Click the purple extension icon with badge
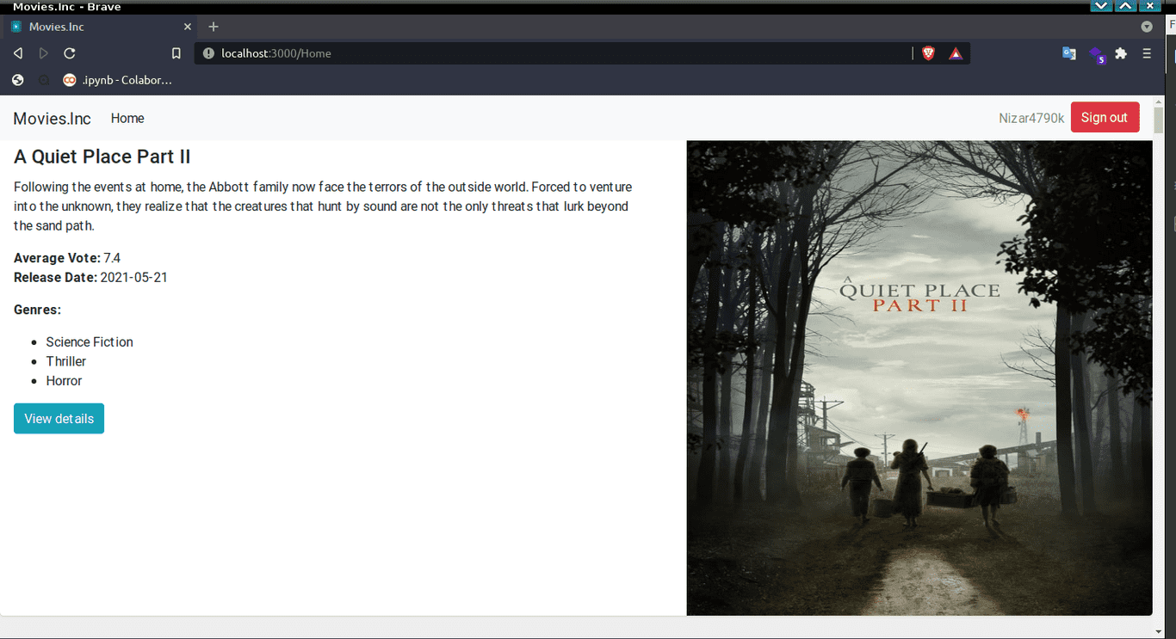This screenshot has width=1176, height=639. (1097, 55)
